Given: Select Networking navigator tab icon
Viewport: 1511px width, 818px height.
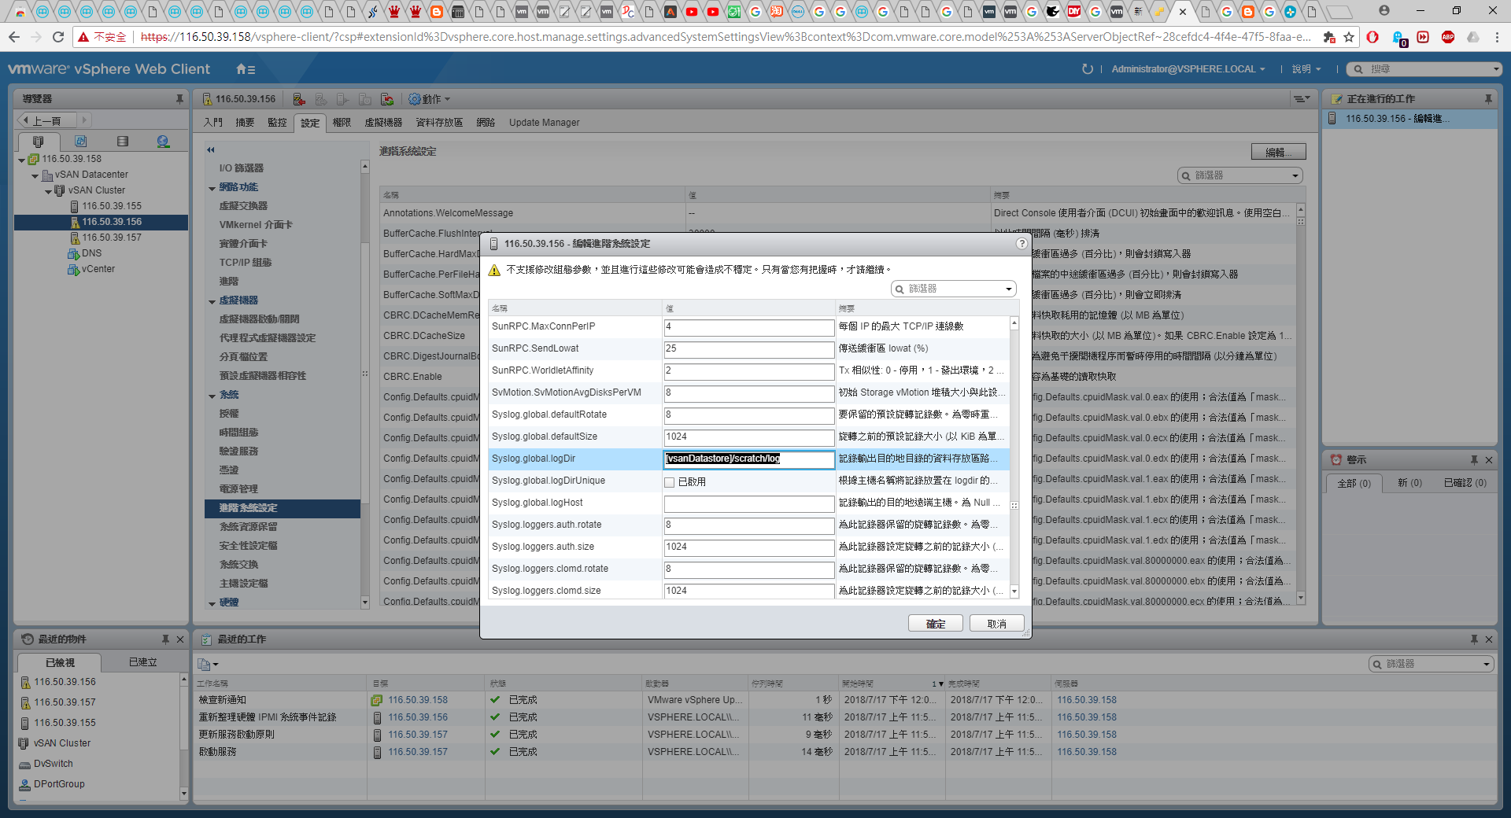Looking at the screenshot, I should [x=163, y=142].
